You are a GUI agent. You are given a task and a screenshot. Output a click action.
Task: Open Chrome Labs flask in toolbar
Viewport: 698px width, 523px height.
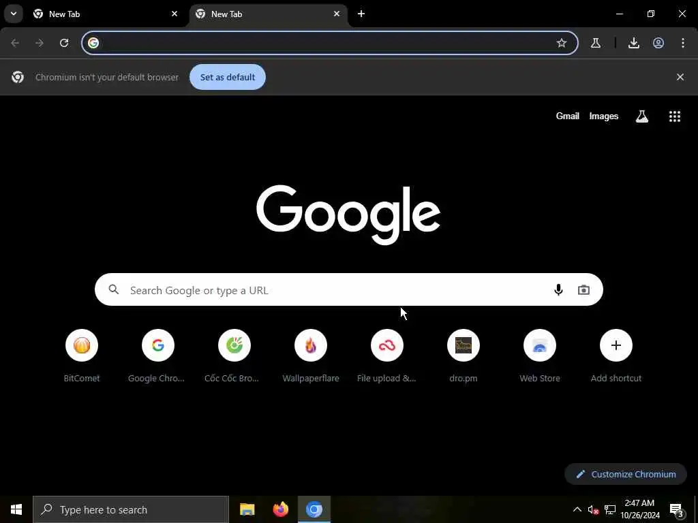point(596,43)
